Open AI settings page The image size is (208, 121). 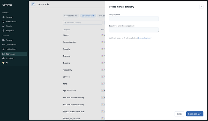click(x=7, y=63)
